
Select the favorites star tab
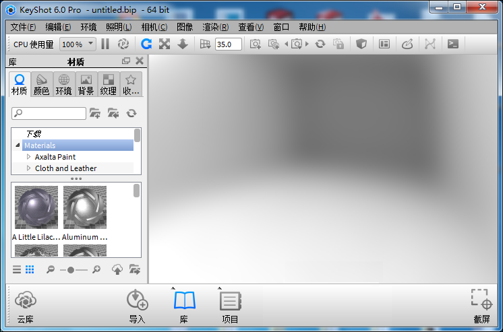pyautogui.click(x=131, y=85)
